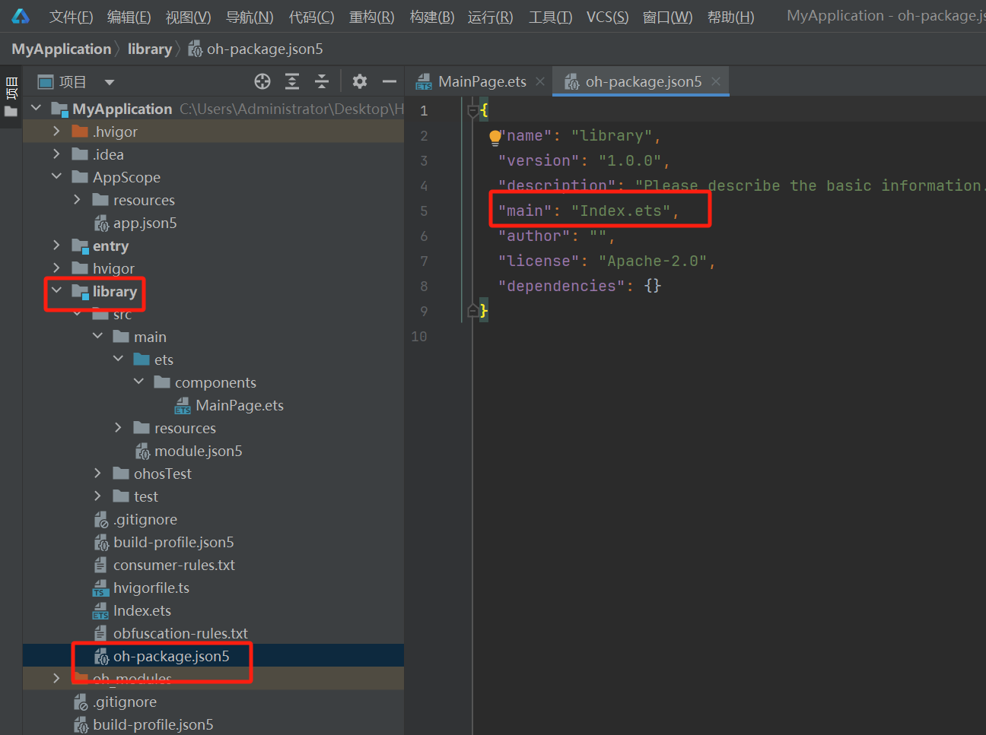This screenshot has width=986, height=735.
Task: Click the lightbulb intention icon on line 2
Action: (495, 137)
